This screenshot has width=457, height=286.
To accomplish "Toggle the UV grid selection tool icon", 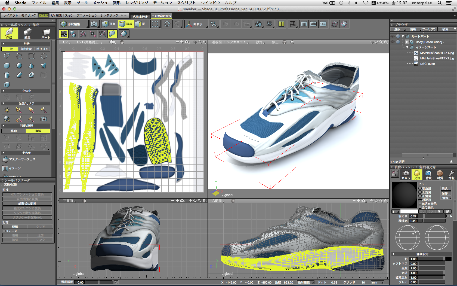I will pos(64,34).
